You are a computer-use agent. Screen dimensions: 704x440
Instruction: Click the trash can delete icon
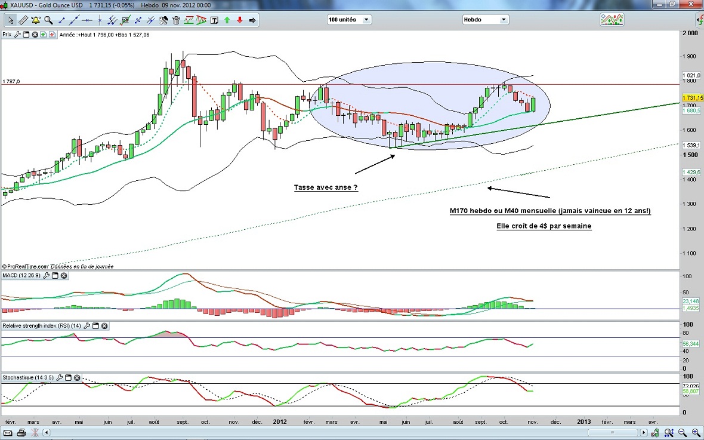click(x=176, y=20)
